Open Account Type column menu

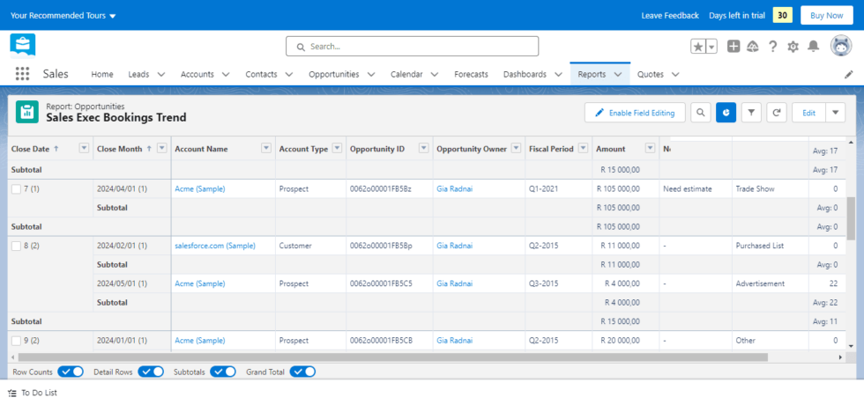[x=337, y=148]
